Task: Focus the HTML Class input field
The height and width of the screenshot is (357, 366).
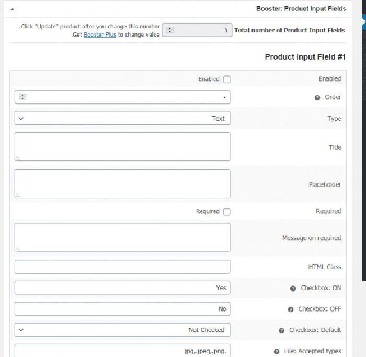Action: point(122,267)
